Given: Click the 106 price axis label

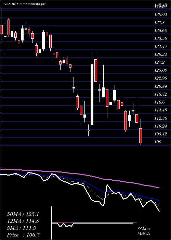Looking at the screenshot, I should click(x=158, y=142).
